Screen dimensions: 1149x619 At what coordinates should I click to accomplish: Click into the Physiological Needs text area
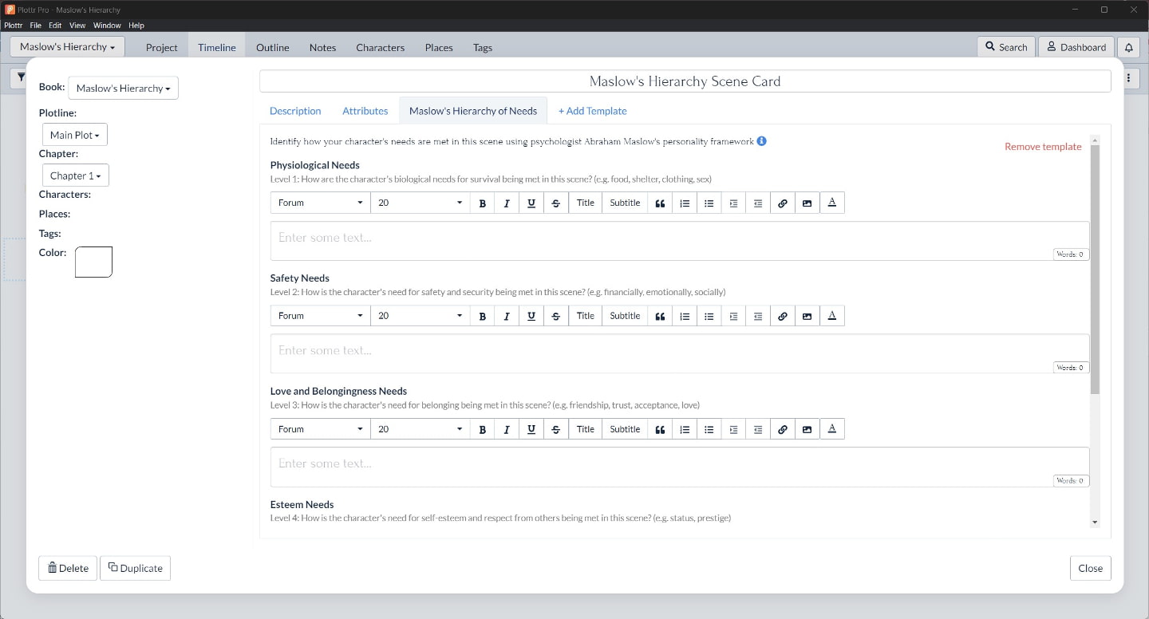pos(680,241)
